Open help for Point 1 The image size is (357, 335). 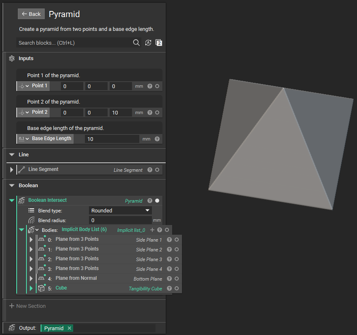click(150, 86)
